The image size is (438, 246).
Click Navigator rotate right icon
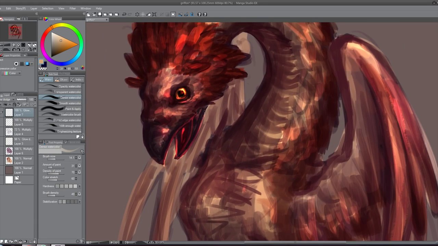[x=18, y=50]
